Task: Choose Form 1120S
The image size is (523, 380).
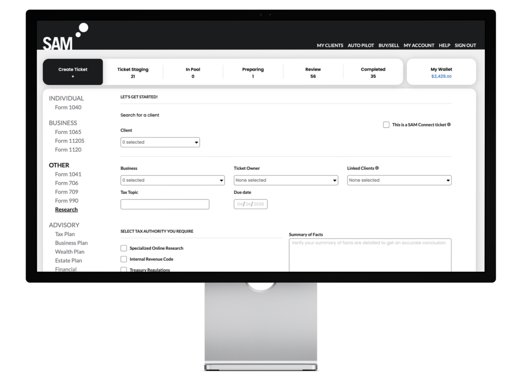Action: (70, 141)
